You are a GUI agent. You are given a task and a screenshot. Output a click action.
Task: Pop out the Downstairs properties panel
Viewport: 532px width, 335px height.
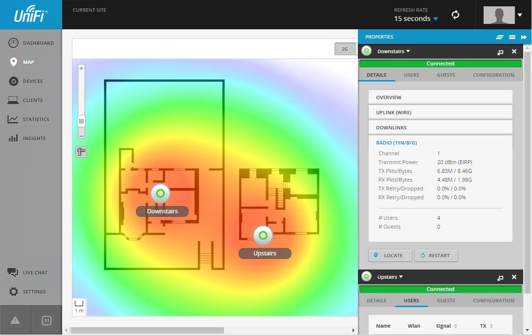click(500, 52)
